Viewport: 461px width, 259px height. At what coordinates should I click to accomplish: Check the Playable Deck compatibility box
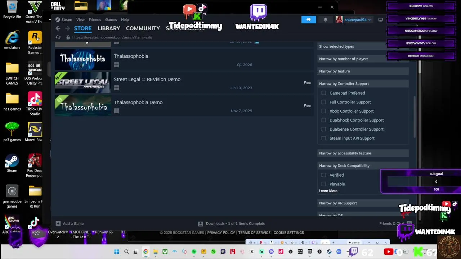[x=324, y=184]
